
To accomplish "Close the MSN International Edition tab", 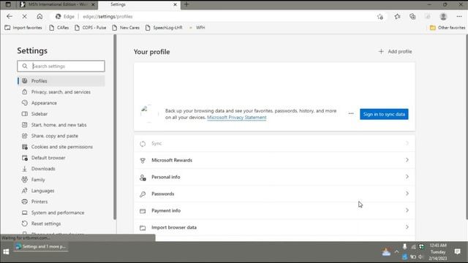I will (93, 4).
